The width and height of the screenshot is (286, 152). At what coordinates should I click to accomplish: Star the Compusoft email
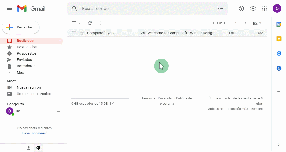(82, 33)
